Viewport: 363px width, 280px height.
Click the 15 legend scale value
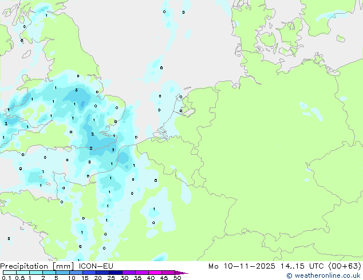point(85,278)
